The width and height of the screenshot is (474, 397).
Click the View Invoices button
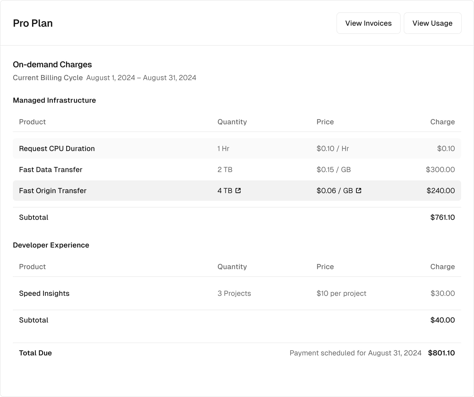coord(368,23)
